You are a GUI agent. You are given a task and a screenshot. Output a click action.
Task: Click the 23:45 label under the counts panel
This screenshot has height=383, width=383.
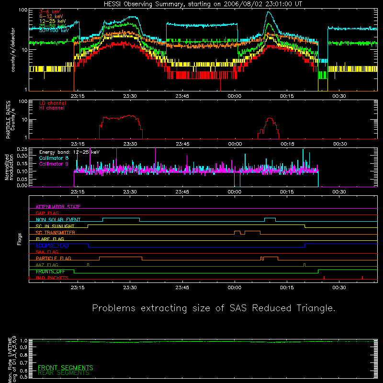(182, 96)
